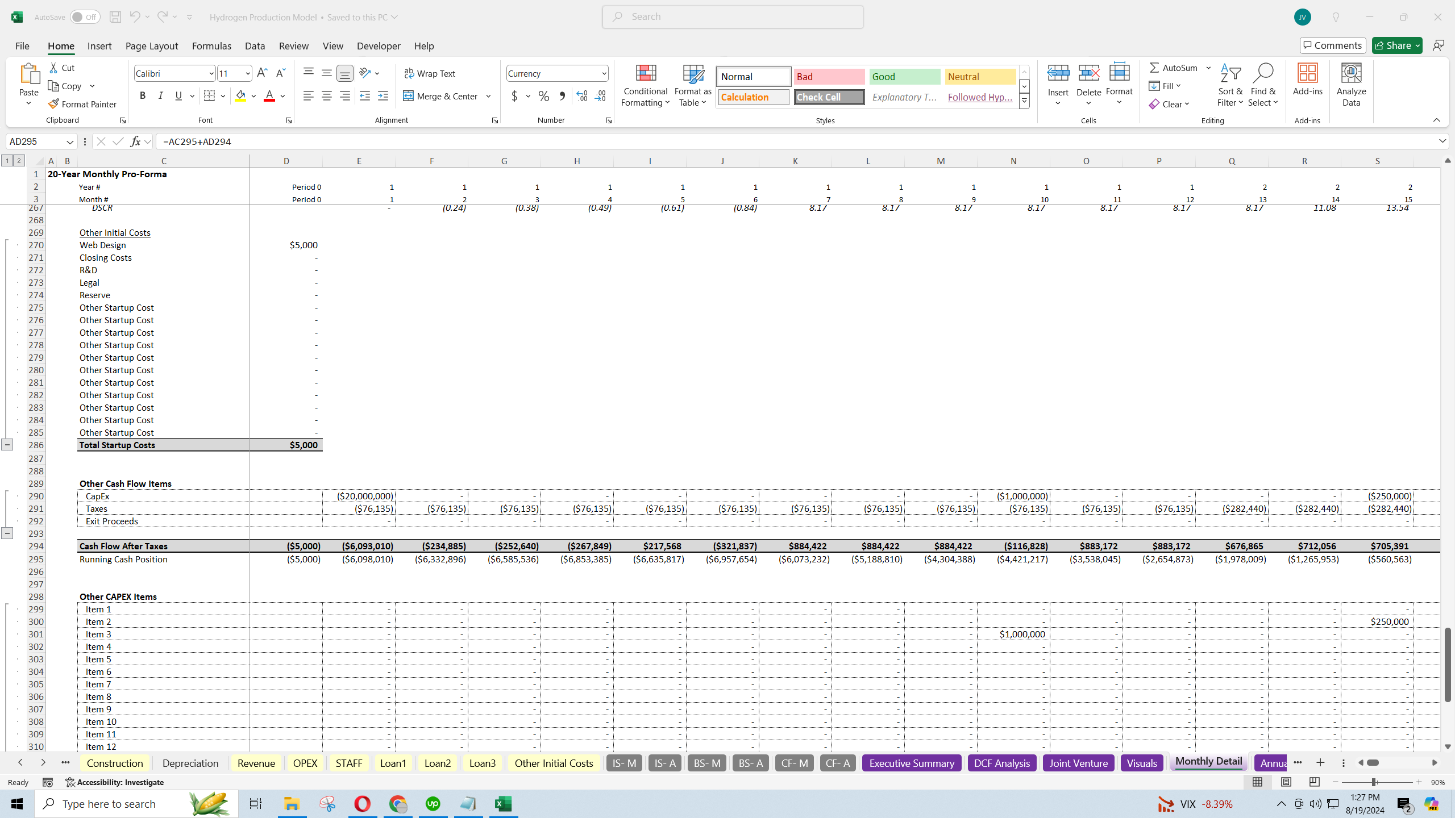The width and height of the screenshot is (1455, 818).
Task: Click the Comma Style icon
Action: [562, 96]
